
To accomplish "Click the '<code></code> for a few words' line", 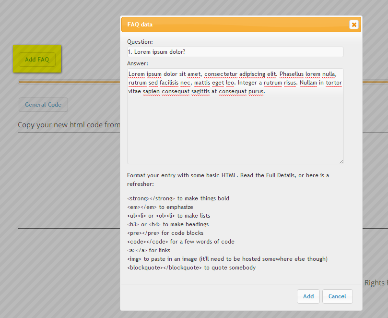I will [181, 242].
